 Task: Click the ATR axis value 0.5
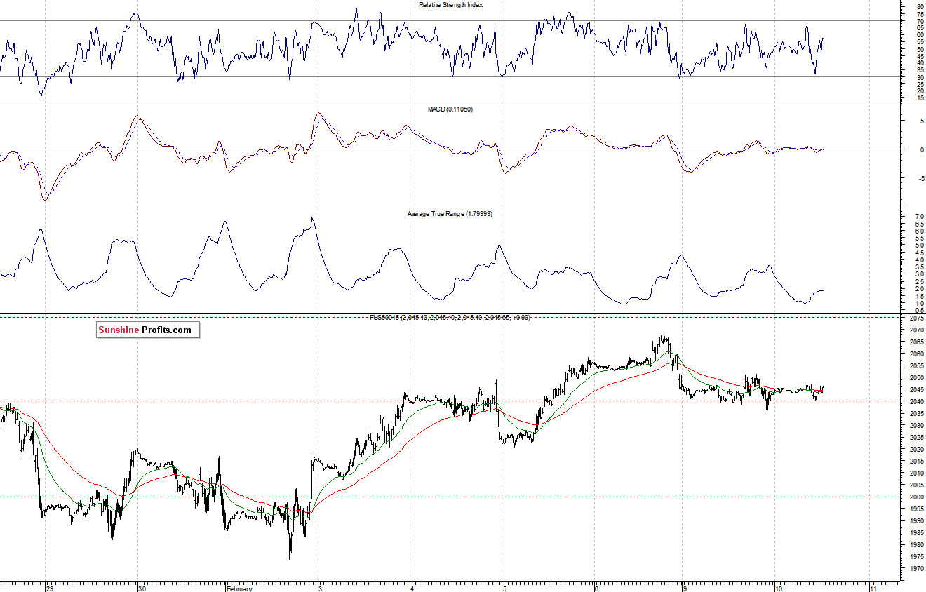919,310
